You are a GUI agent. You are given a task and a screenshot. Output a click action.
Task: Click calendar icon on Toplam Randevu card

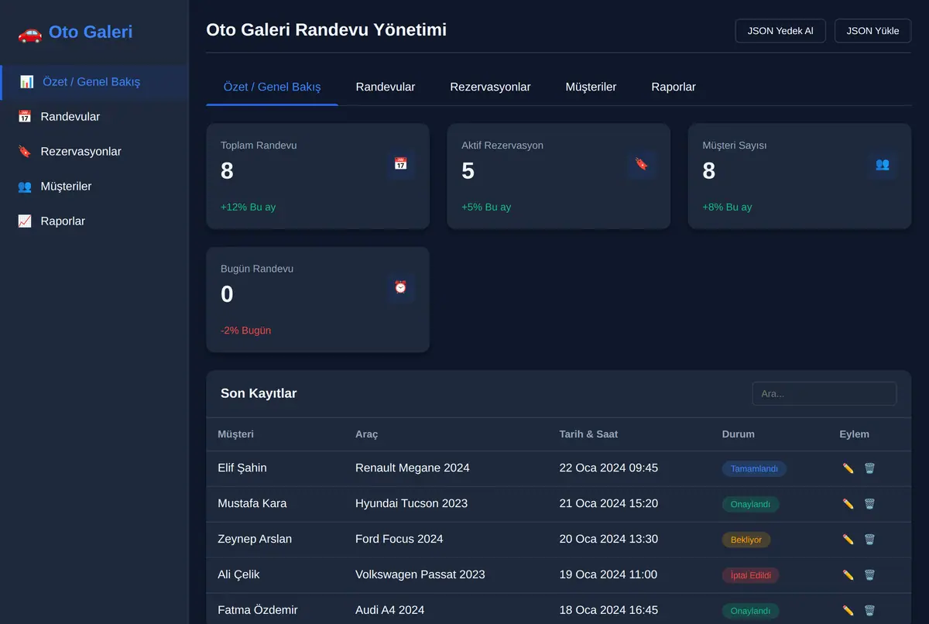click(x=400, y=164)
